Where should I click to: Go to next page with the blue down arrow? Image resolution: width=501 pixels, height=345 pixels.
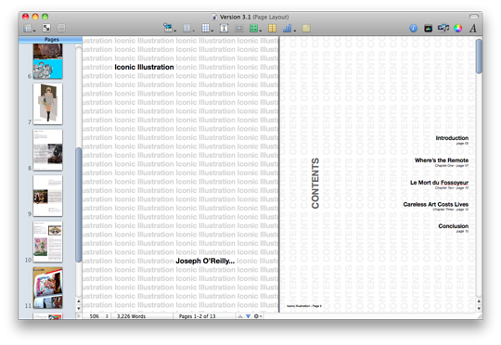click(x=248, y=316)
